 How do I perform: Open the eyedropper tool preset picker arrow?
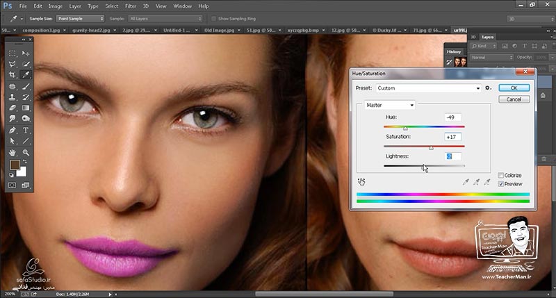point(22,19)
